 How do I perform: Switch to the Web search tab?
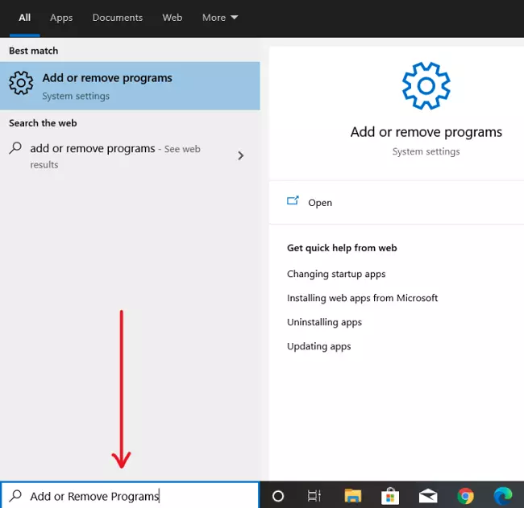(172, 18)
